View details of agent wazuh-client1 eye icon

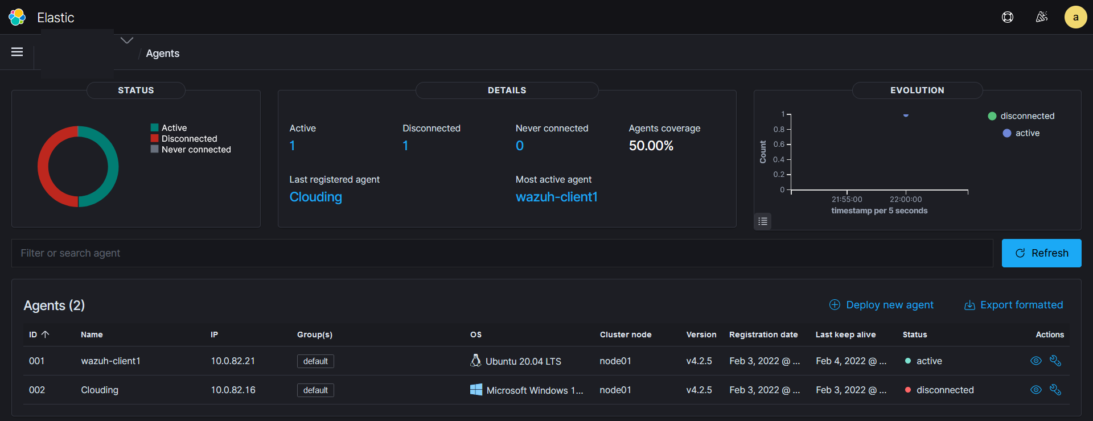click(1036, 361)
